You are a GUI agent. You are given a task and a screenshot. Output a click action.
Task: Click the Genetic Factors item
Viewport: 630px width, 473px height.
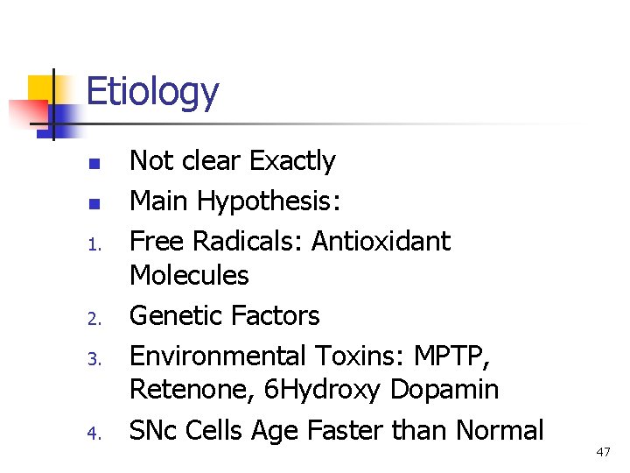pos(224,315)
